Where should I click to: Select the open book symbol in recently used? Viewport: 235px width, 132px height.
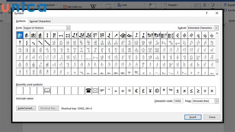47,91
